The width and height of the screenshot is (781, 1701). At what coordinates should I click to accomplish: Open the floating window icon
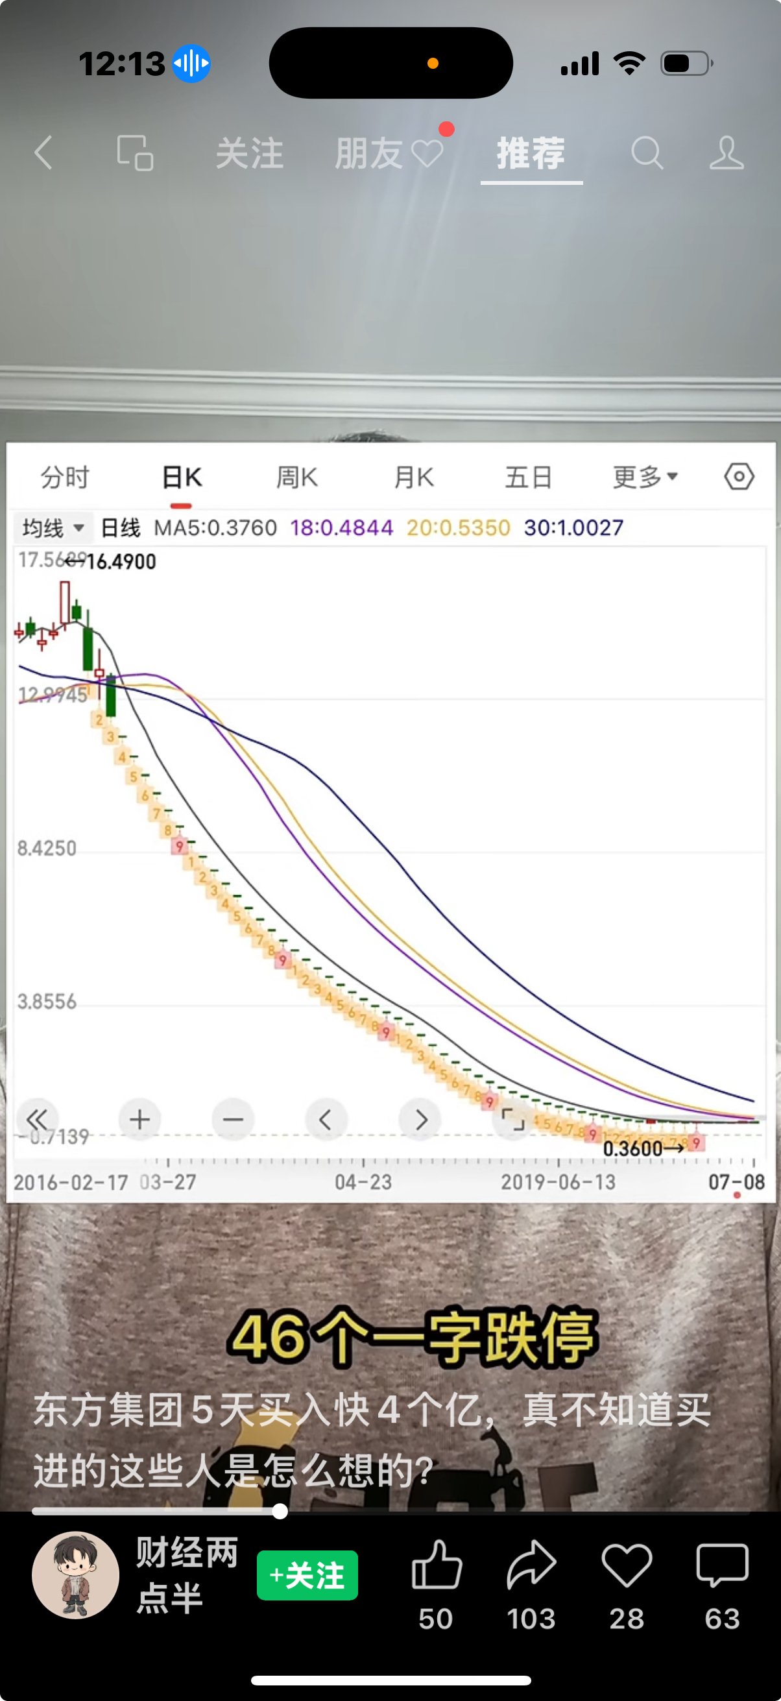click(135, 153)
